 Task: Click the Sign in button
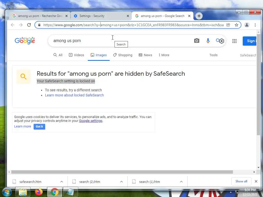249,41
